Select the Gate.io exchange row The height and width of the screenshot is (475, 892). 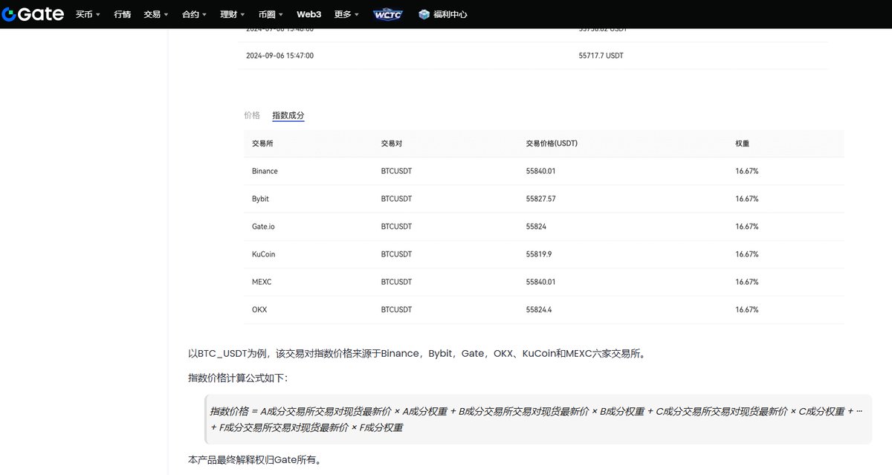tap(544, 227)
